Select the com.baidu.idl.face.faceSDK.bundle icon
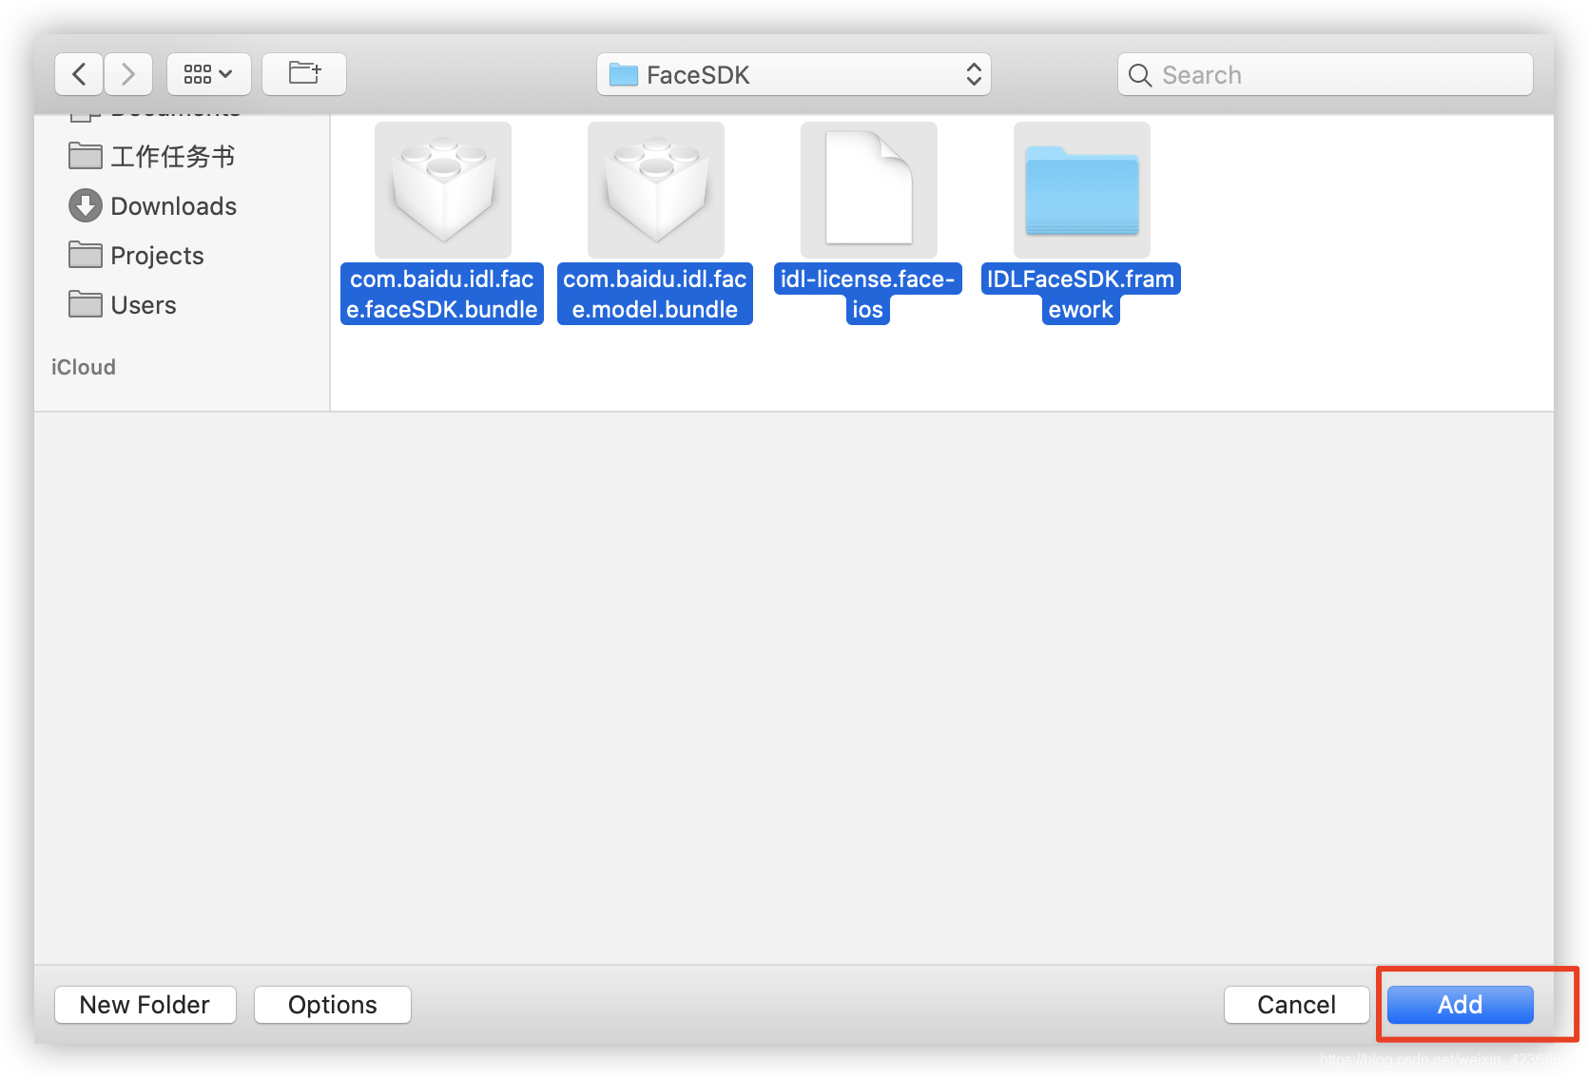1588x1078 pixels. (443, 190)
